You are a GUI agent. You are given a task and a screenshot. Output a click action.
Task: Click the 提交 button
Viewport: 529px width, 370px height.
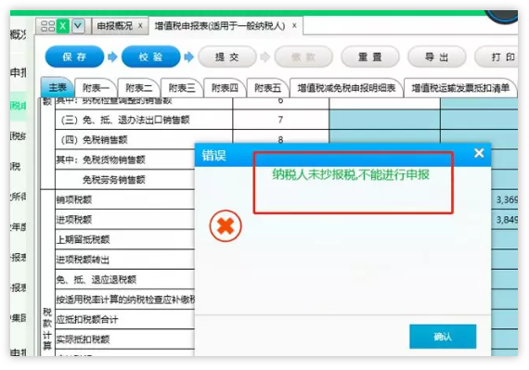[227, 57]
